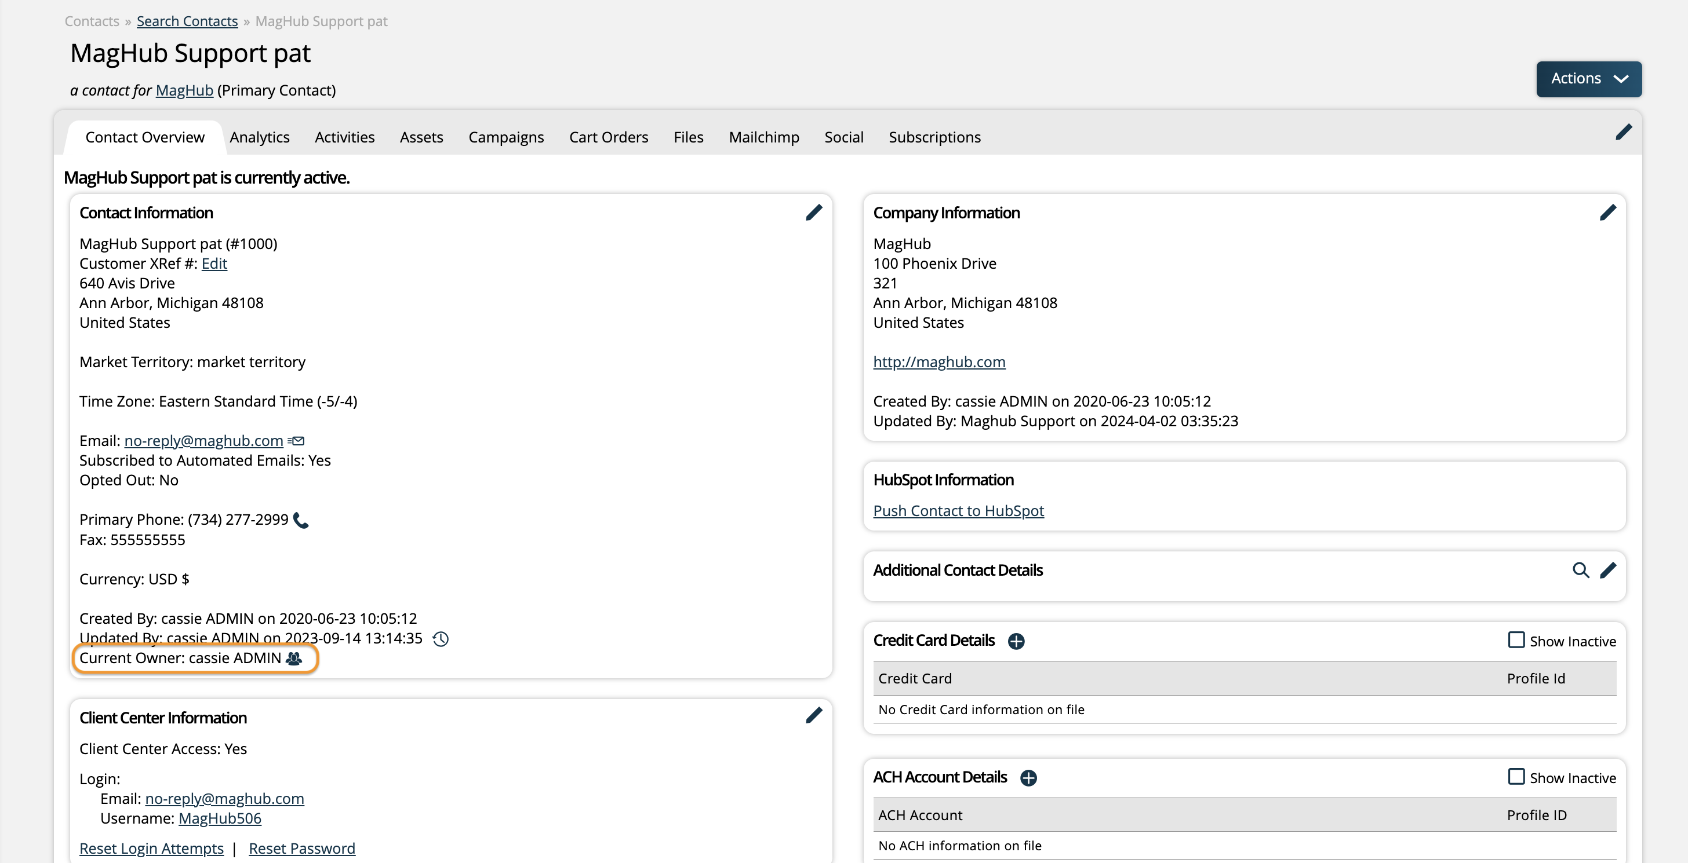1688x863 pixels.
Task: Click the 'Fax: 555555555' line
Action: click(132, 540)
